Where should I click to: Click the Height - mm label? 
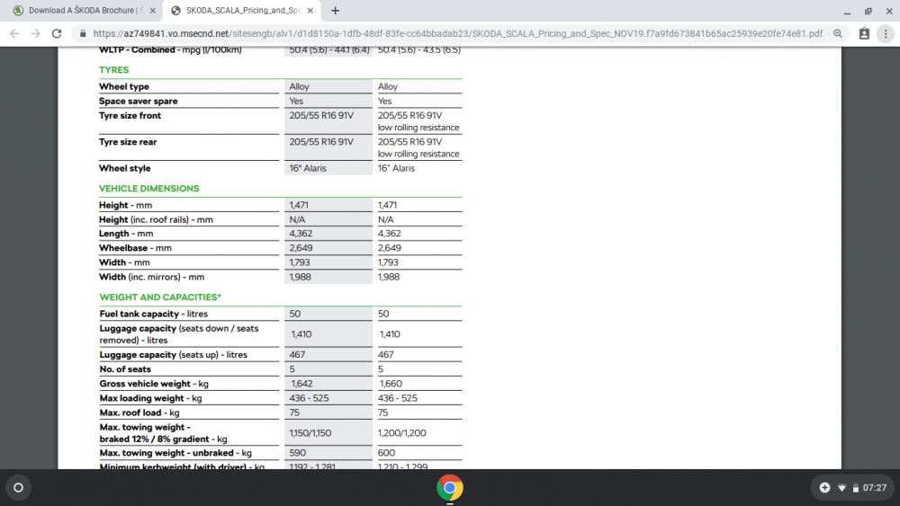pos(125,205)
